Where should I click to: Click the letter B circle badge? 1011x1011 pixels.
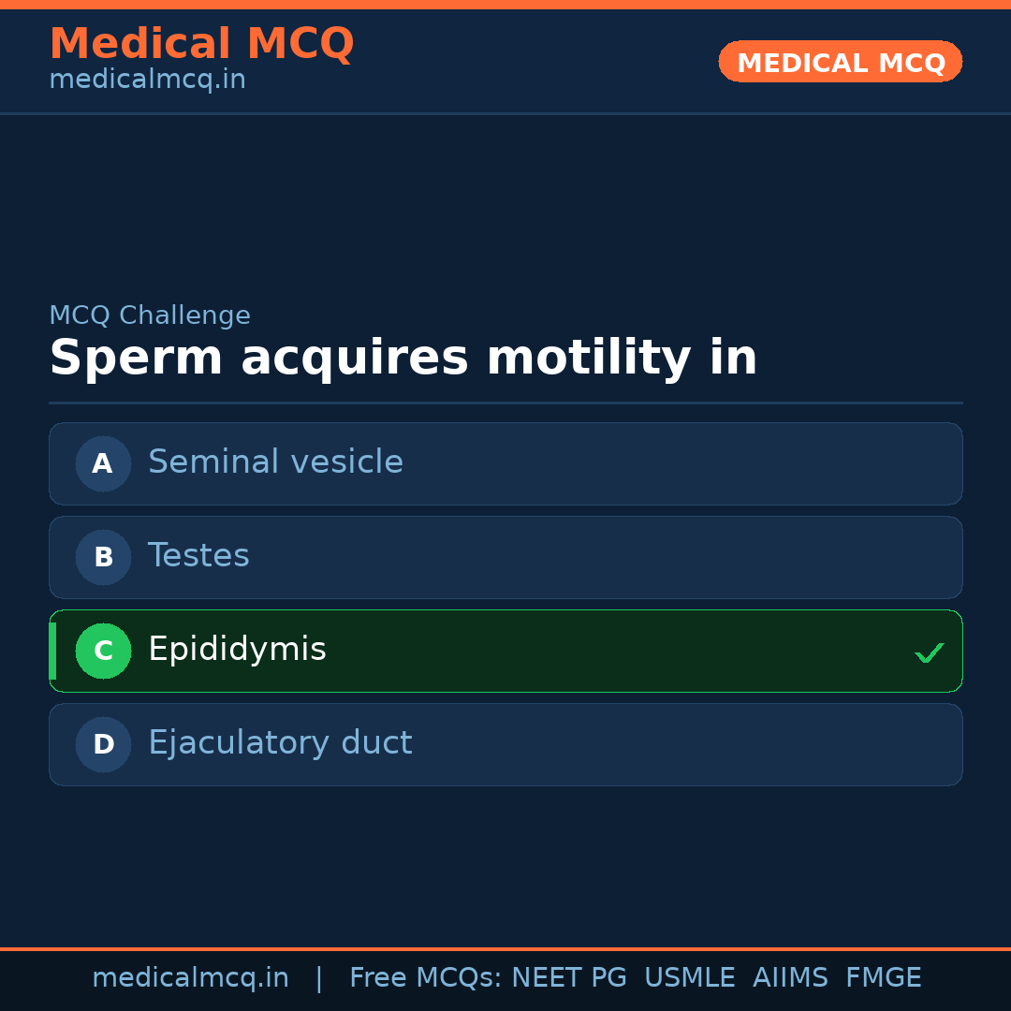pos(103,557)
